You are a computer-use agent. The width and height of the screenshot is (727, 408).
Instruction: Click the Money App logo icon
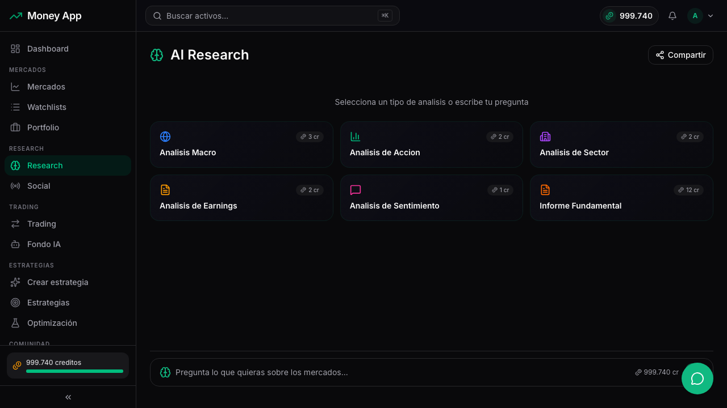(x=16, y=16)
